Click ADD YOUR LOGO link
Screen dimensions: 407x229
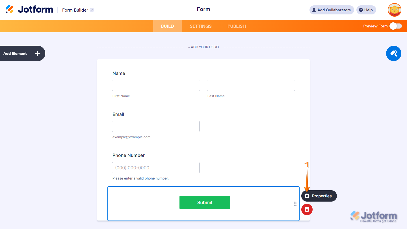pyautogui.click(x=203, y=47)
